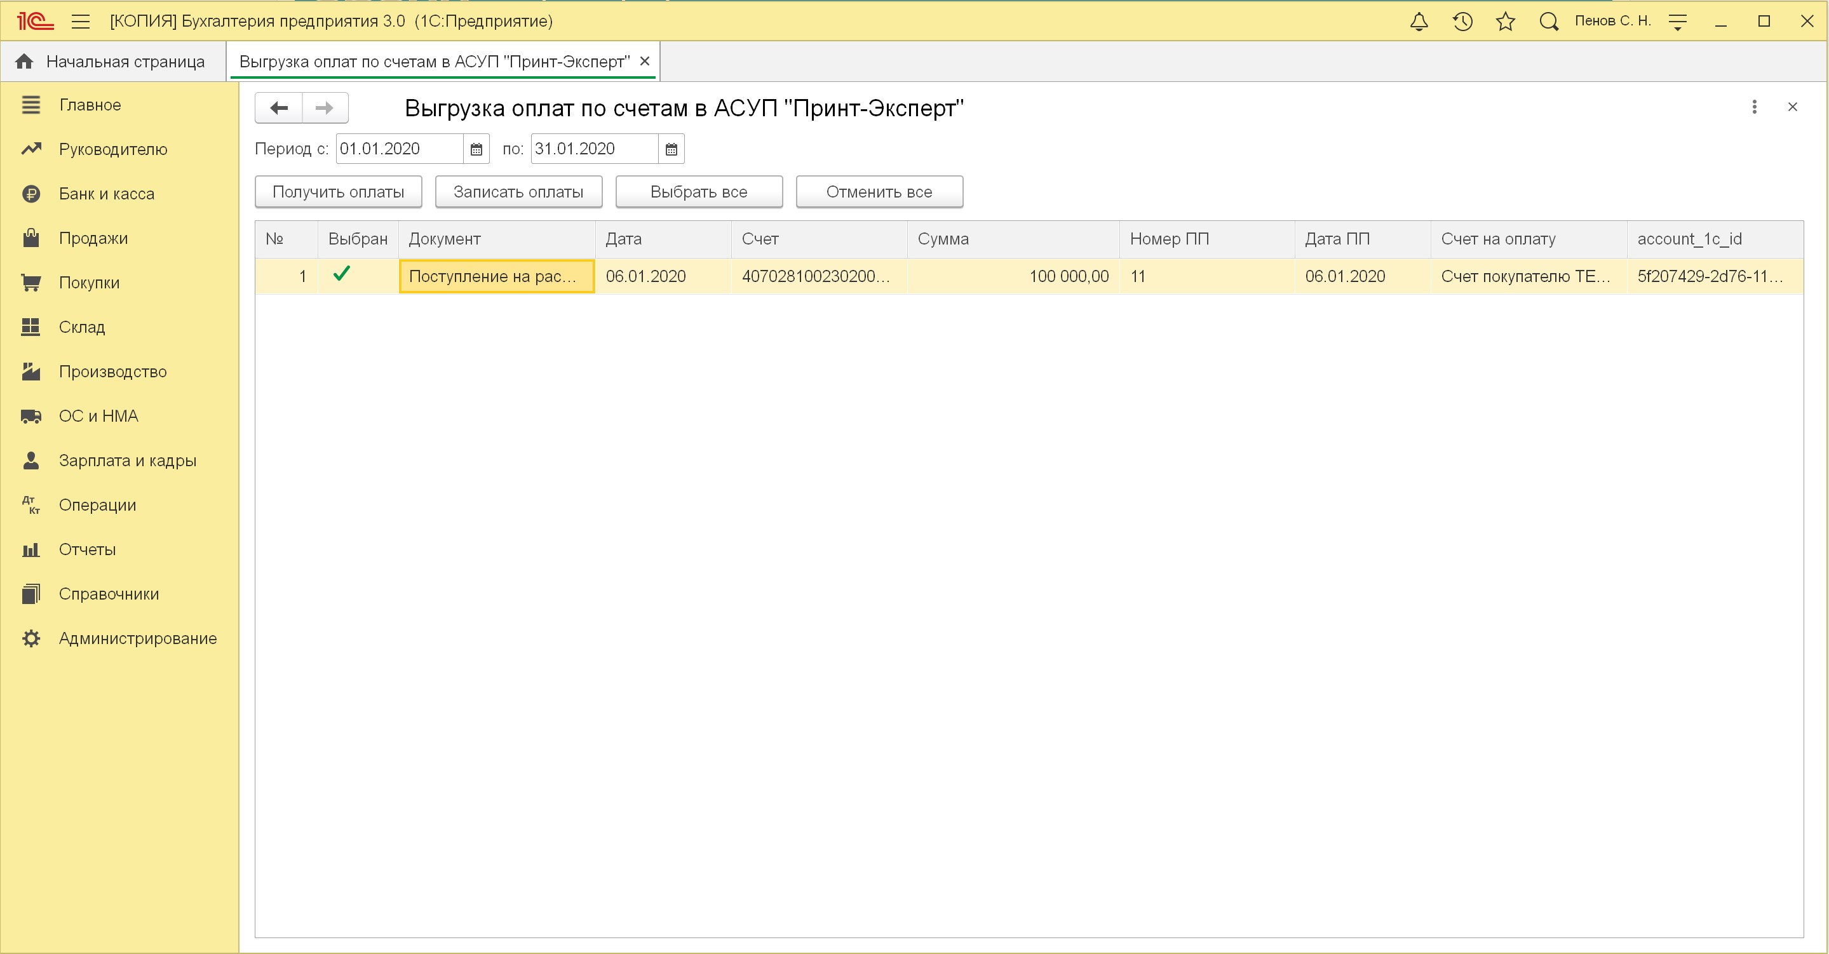Click the Администрирование gear icon
The image size is (1829, 954).
[x=31, y=638]
